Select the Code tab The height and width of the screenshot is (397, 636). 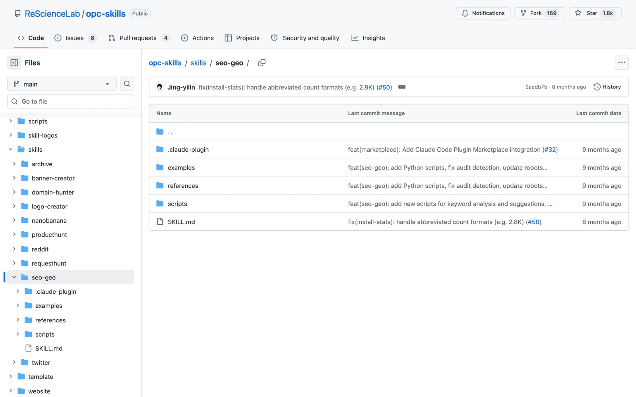[31, 38]
